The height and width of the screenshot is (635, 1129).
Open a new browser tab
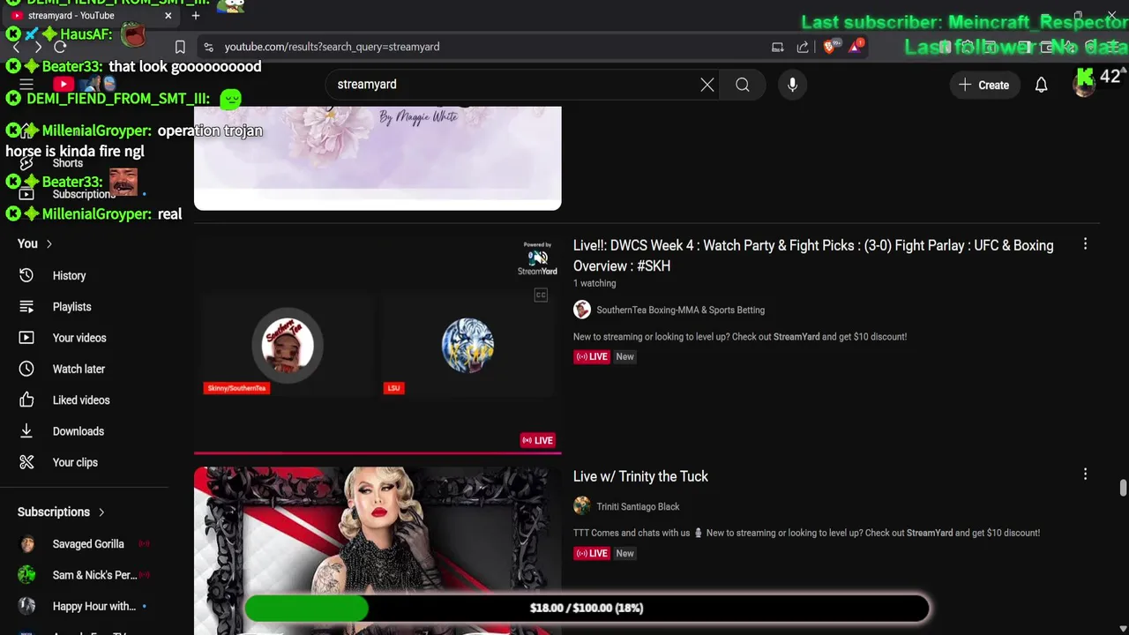pos(196,15)
